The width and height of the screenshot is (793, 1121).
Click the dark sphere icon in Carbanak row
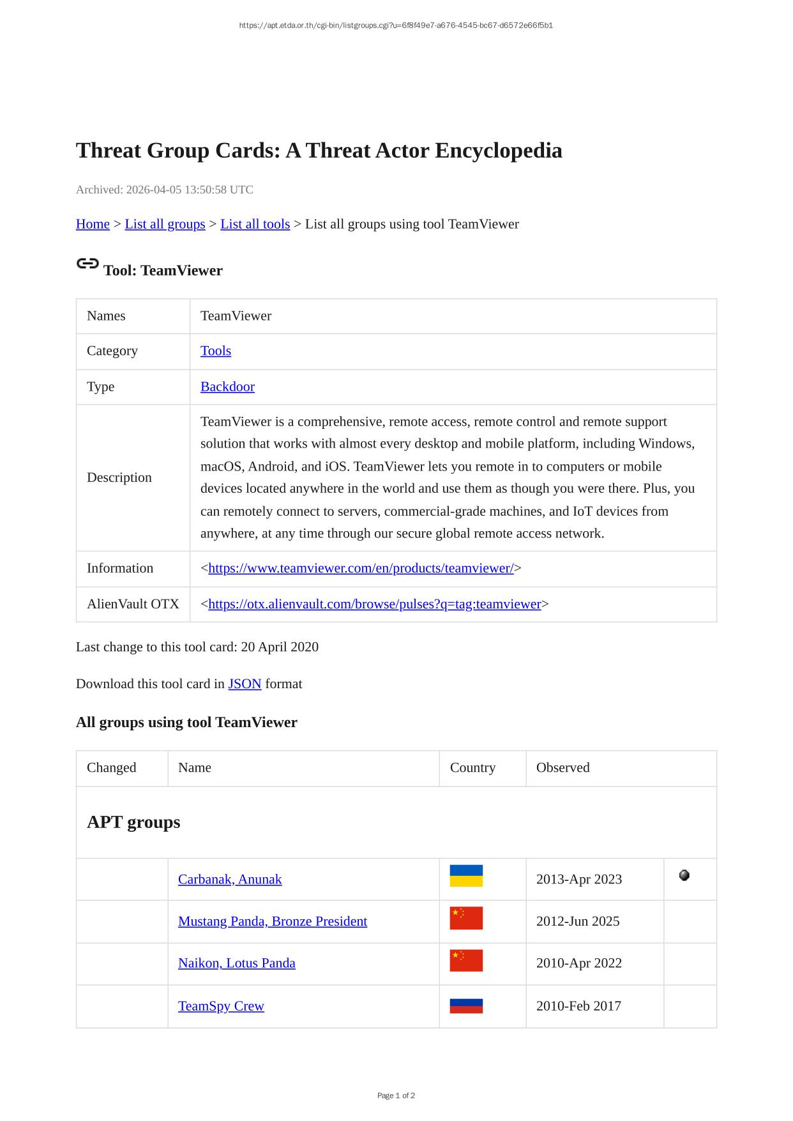(684, 875)
